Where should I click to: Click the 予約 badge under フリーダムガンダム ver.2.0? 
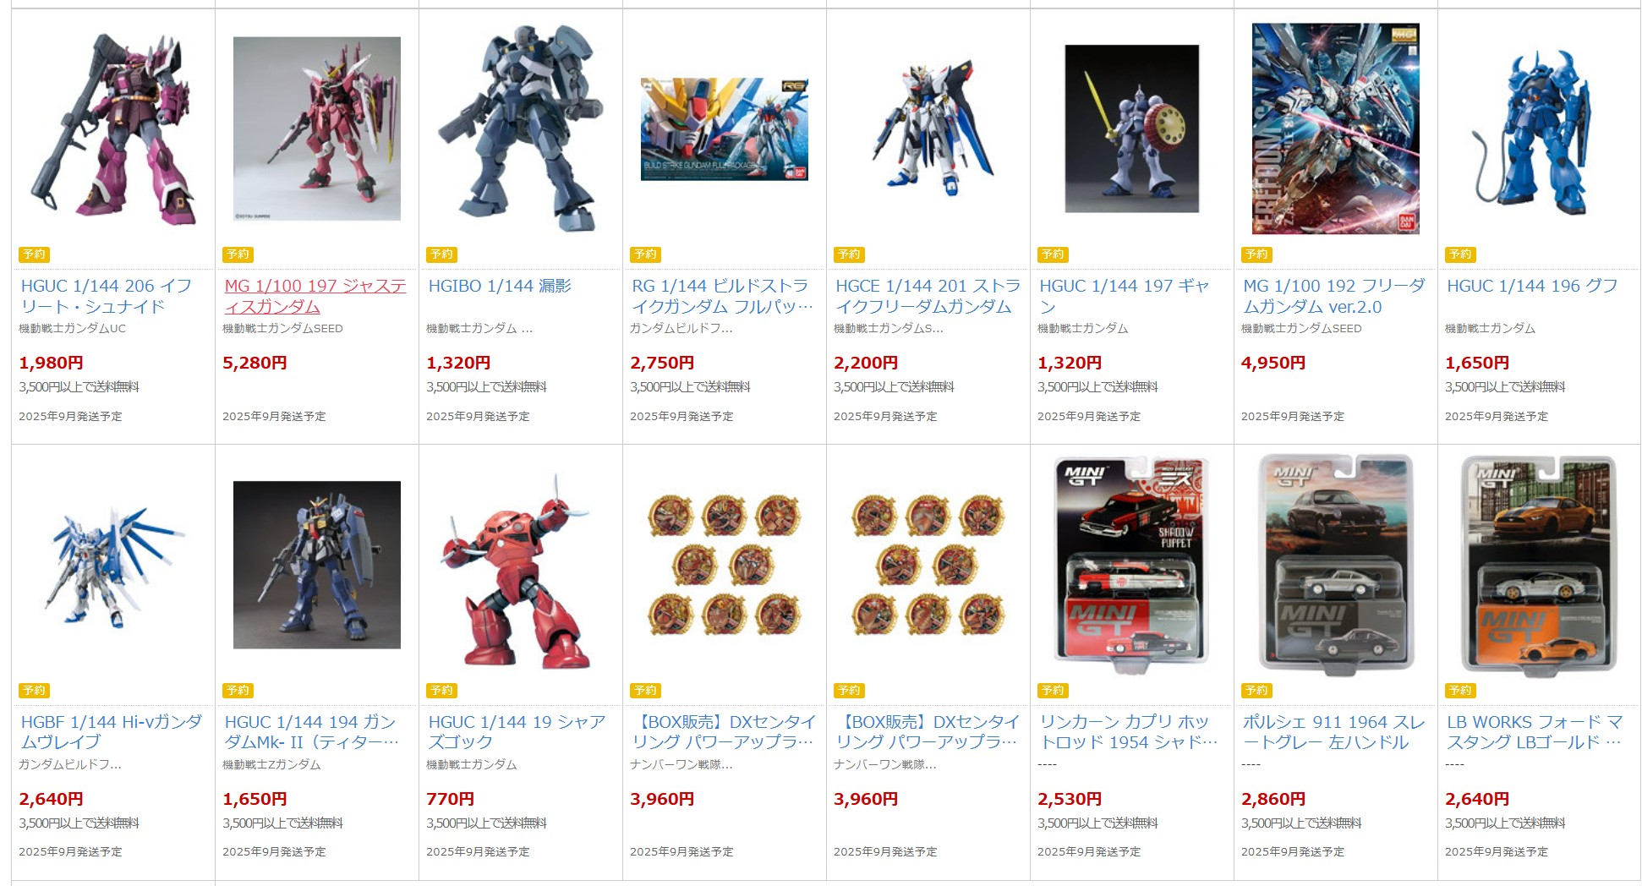[1256, 254]
